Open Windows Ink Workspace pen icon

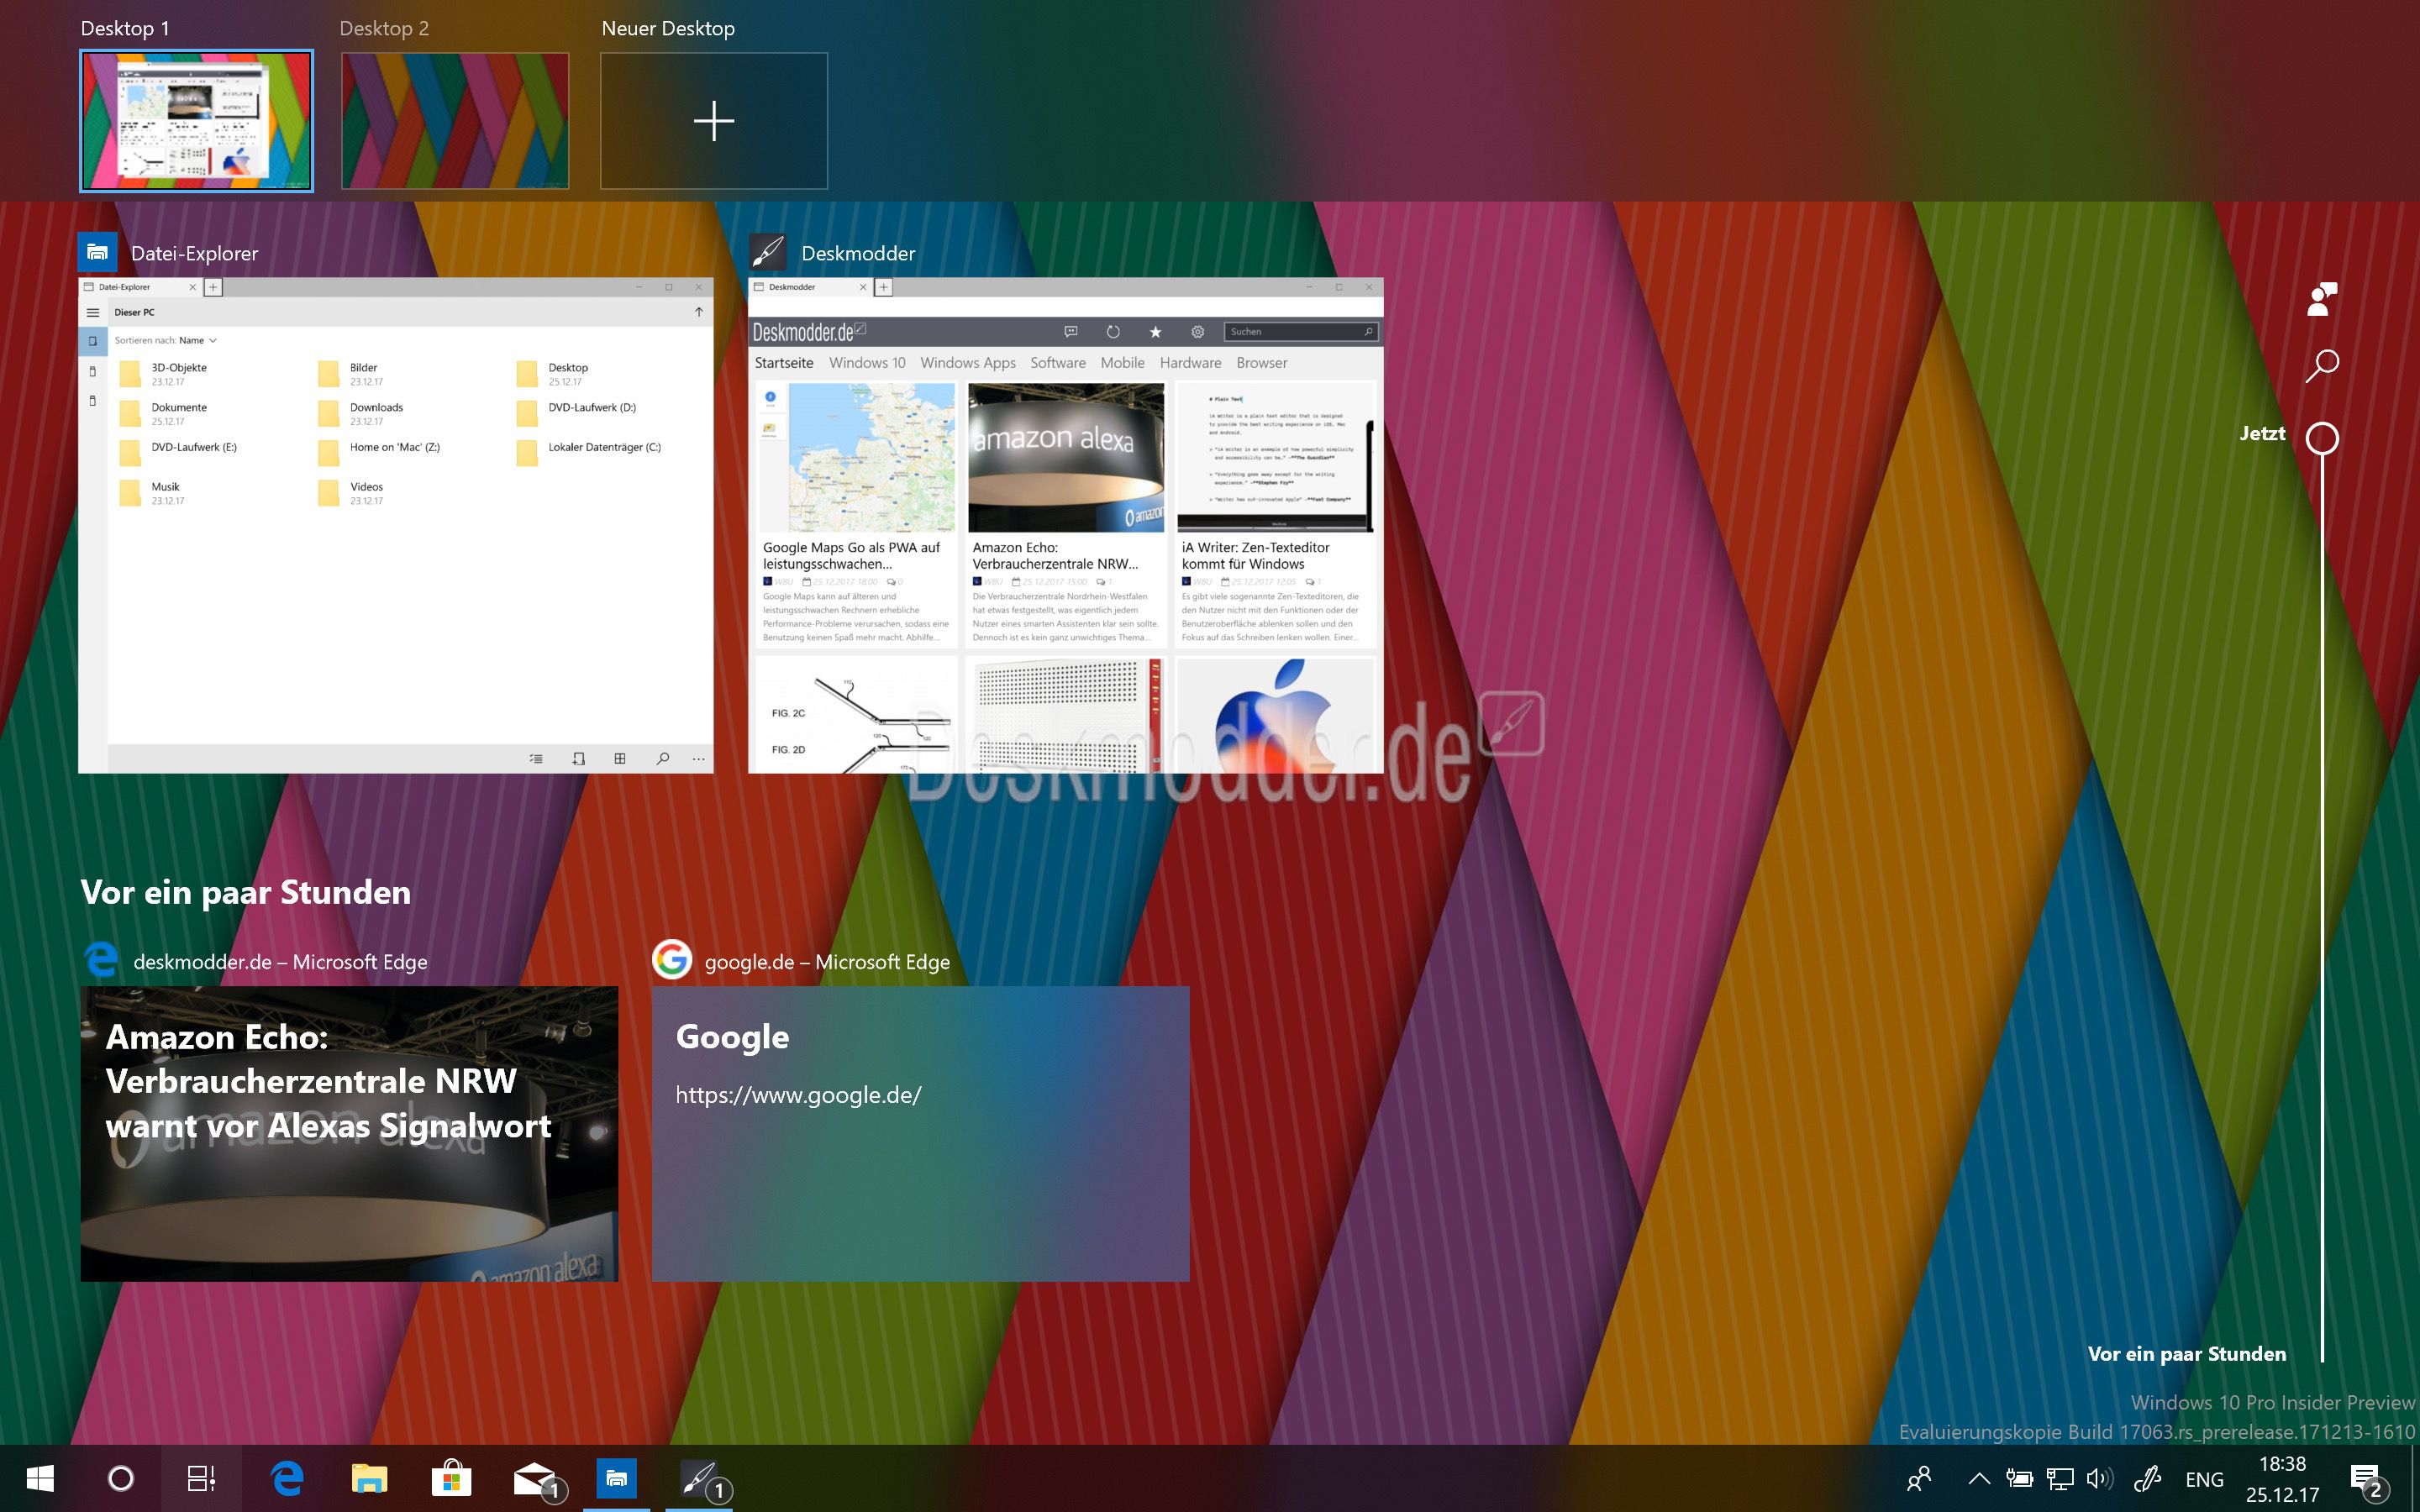(2147, 1479)
